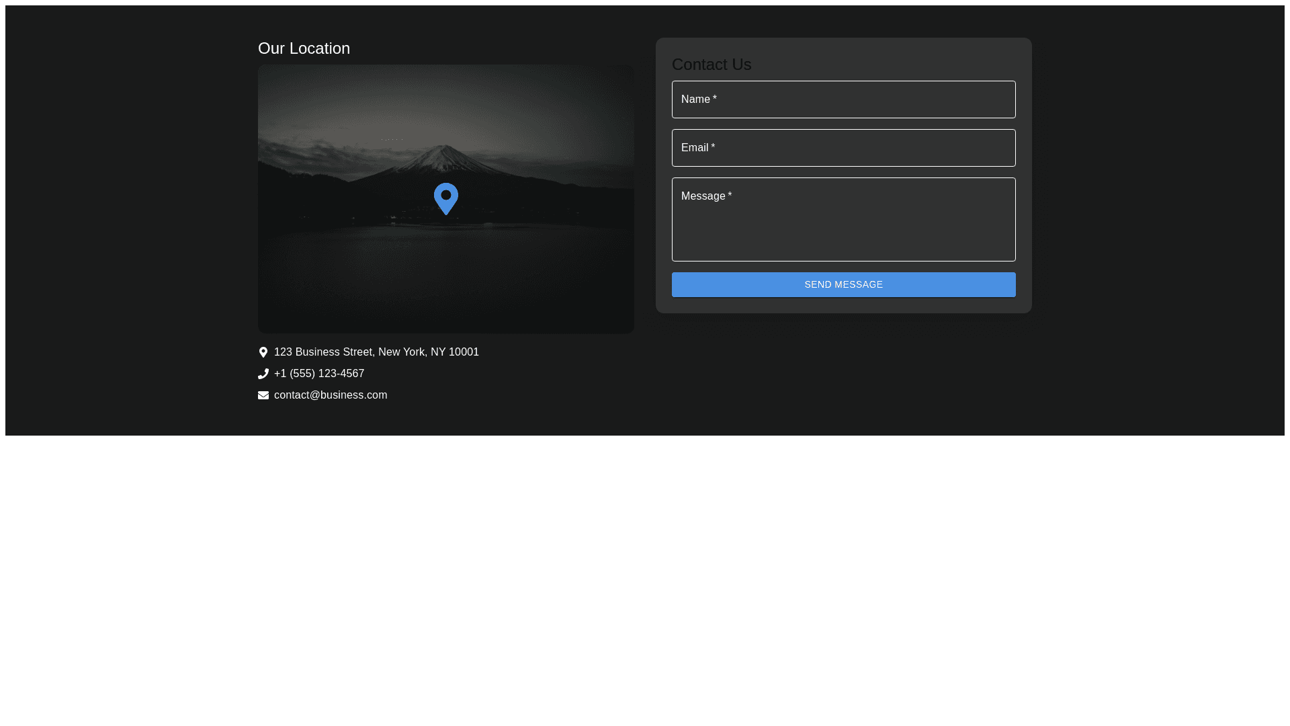
Task: Click the Our Location heading
Action: 304,48
